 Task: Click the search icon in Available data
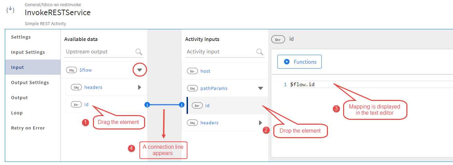139,52
